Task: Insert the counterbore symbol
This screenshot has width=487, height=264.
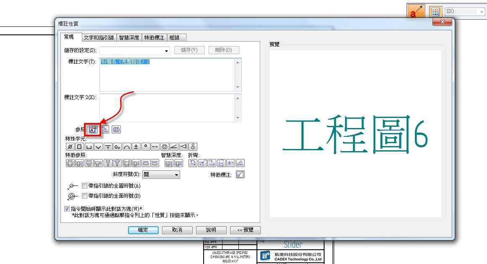Action: [89, 146]
